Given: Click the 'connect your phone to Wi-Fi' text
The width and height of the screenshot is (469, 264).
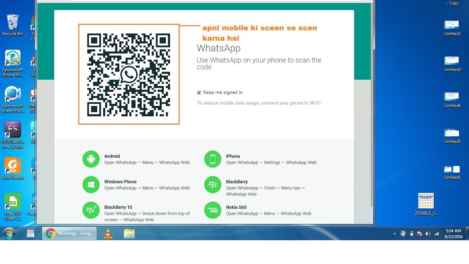Looking at the screenshot, I should click(291, 103).
